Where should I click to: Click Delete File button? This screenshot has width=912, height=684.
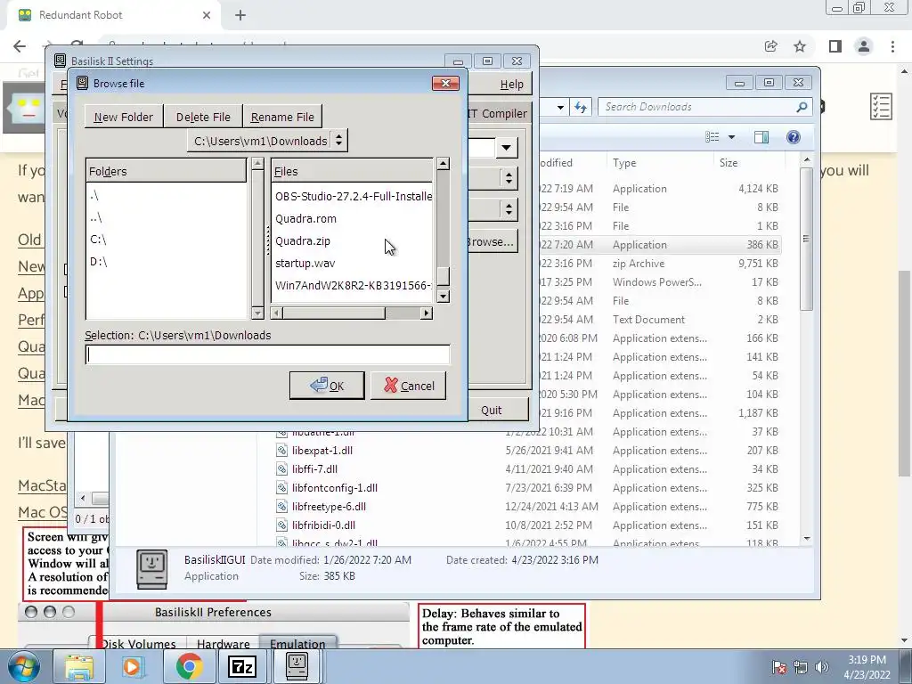tap(203, 117)
